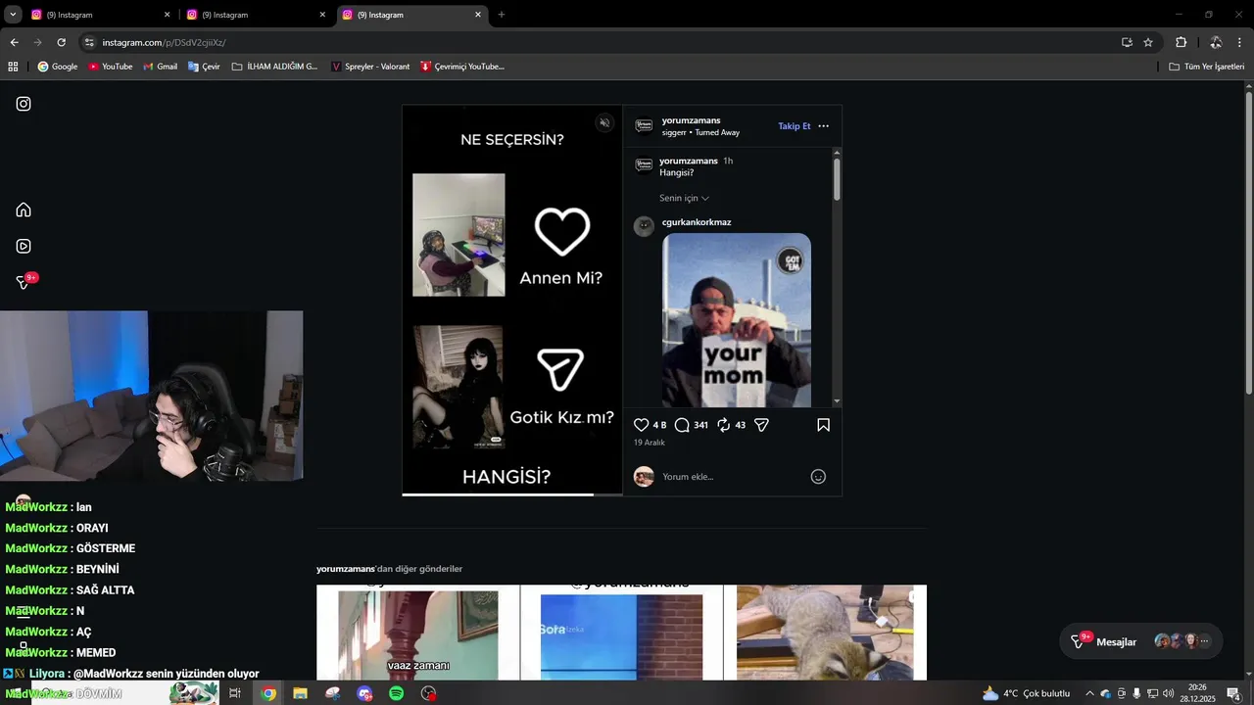The width and height of the screenshot is (1254, 705).
Task: Open comments with the speech bubble icon
Action: tap(682, 425)
